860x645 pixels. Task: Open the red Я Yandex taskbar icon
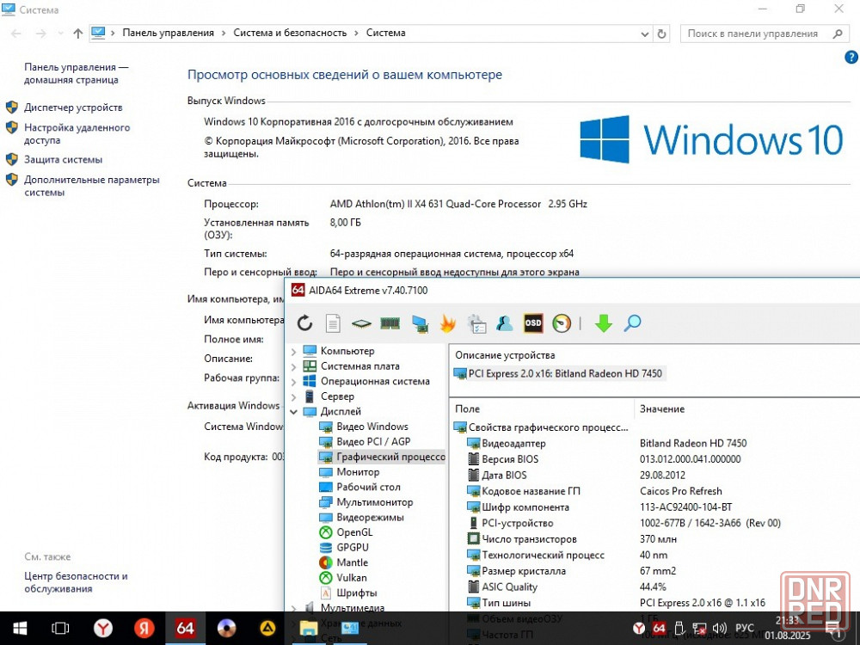coord(144,628)
